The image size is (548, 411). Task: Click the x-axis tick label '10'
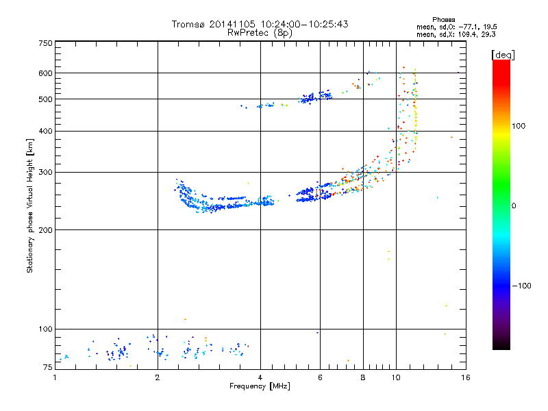coord(396,377)
